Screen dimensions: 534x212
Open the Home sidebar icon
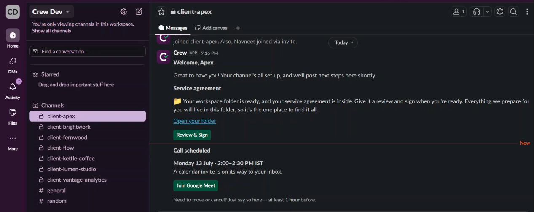(13, 35)
